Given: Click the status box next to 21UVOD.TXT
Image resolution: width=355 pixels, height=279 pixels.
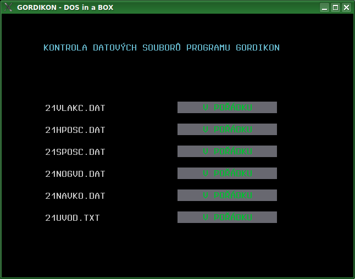Looking at the screenshot, I should [227, 217].
